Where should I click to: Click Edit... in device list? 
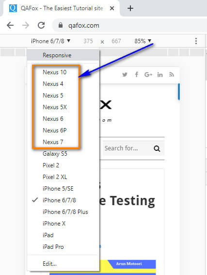click(x=63, y=263)
